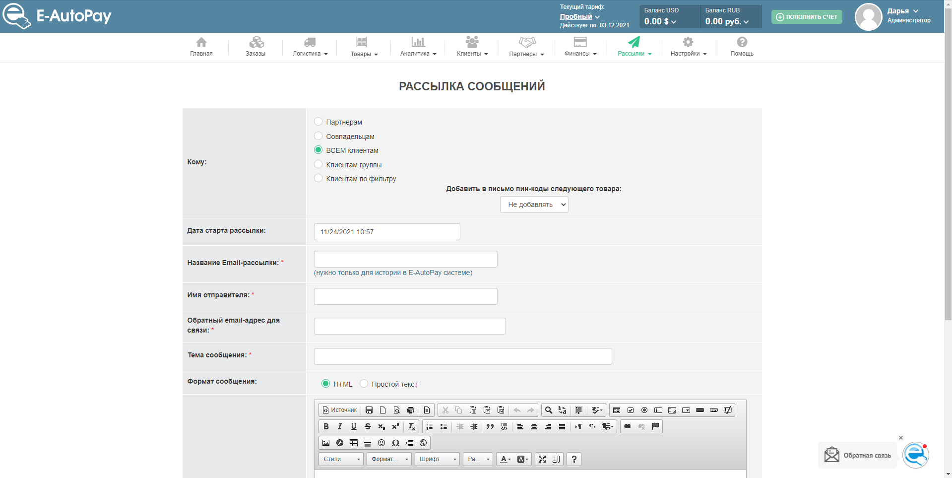Open the Товары menu
This screenshot has height=478, width=952.
click(x=364, y=47)
